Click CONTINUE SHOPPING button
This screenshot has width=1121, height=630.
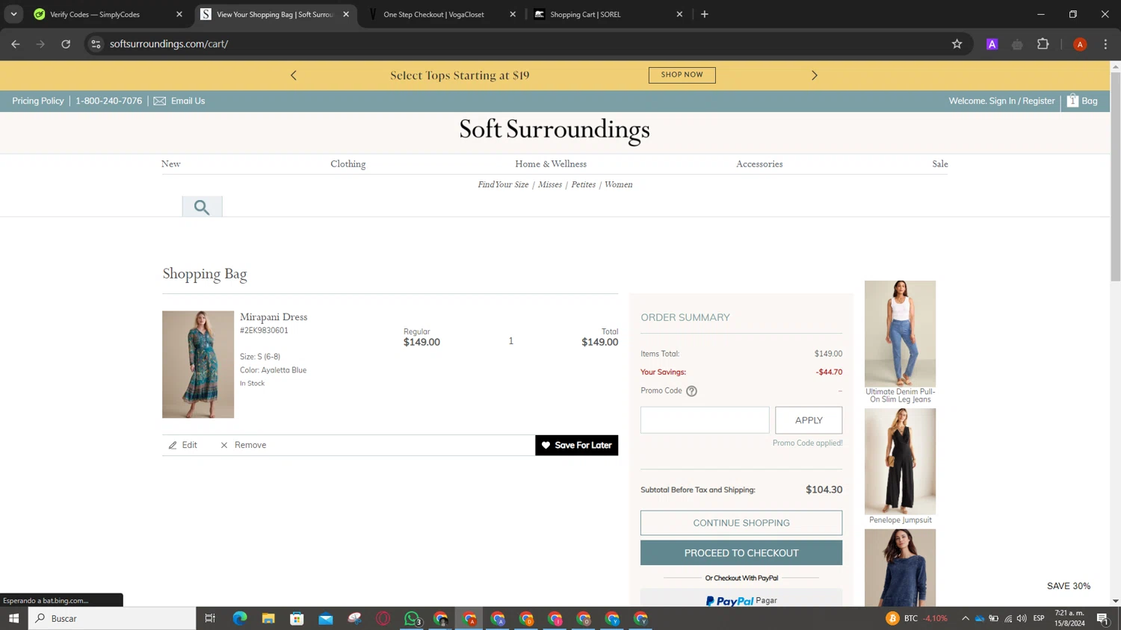pos(741,523)
